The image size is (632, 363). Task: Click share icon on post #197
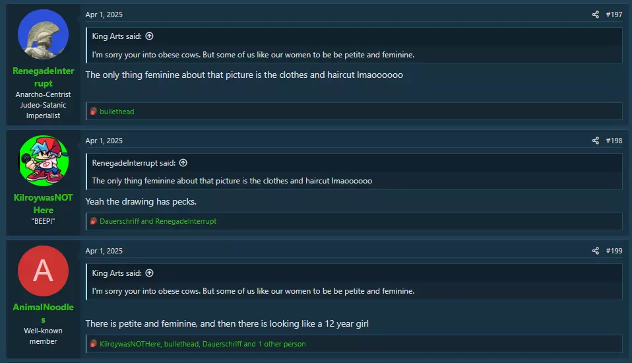pyautogui.click(x=595, y=15)
